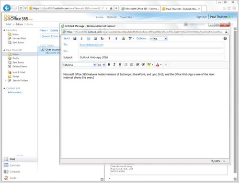Open the Address Book icon
Viewport: 239px width, 183px height.
click(x=95, y=38)
